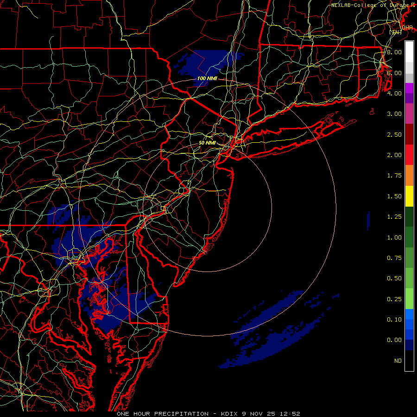Click the lightest green 0.25 legend swatch
Viewport: 417px width, 417px height.
409,299
